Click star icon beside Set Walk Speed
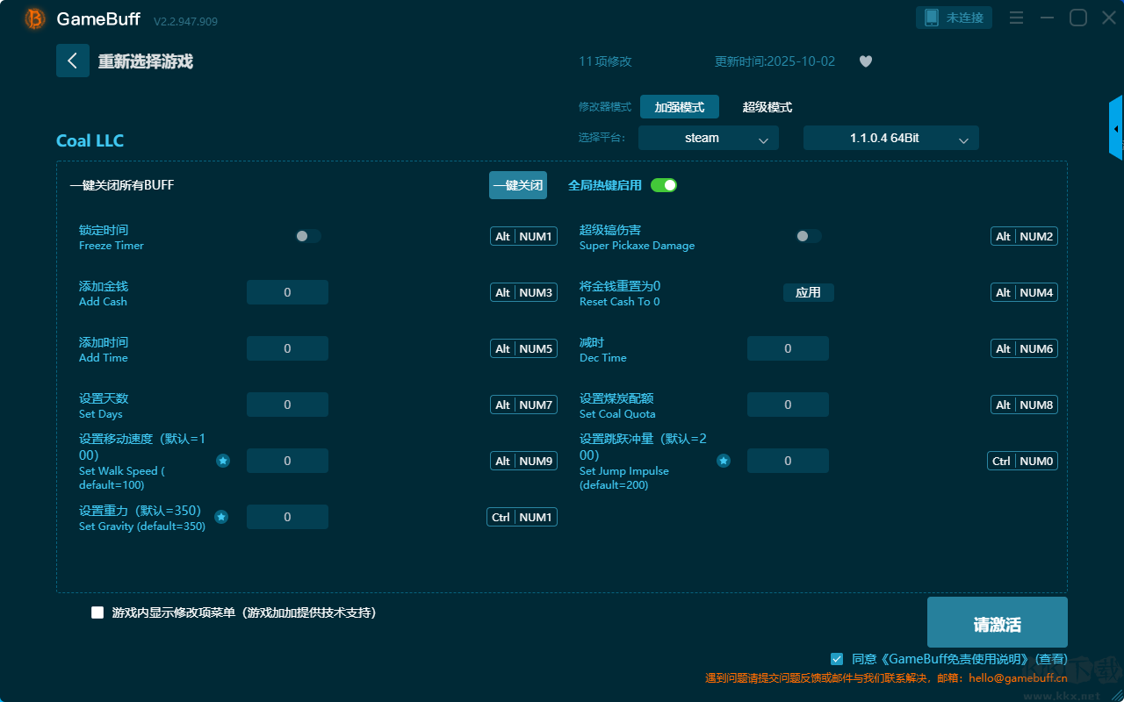1124x702 pixels. point(223,461)
